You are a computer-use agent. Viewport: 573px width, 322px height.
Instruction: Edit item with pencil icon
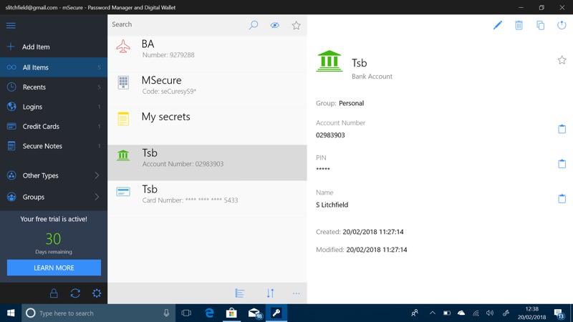tap(497, 25)
